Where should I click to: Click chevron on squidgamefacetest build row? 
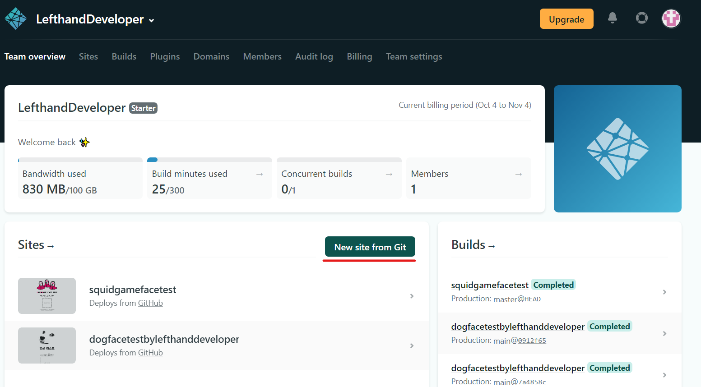pos(664,292)
